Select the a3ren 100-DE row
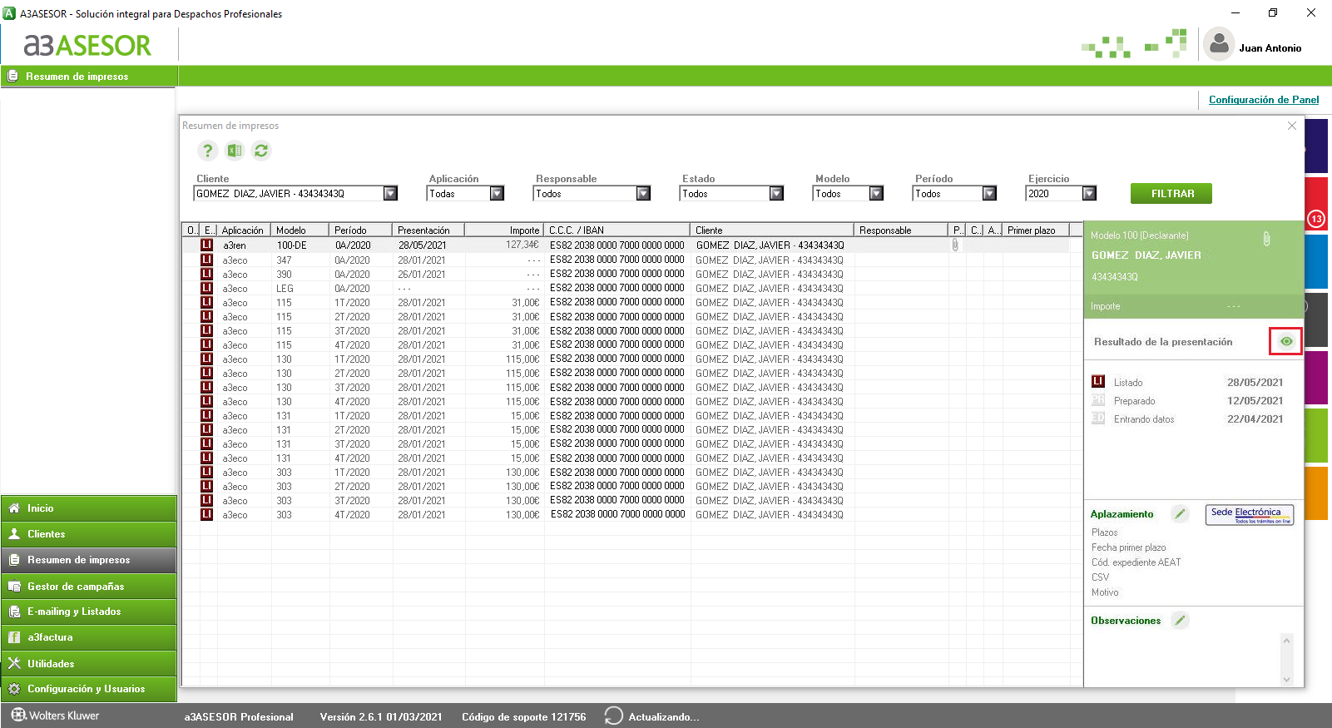Viewport: 1332px width, 728px height. pos(626,245)
